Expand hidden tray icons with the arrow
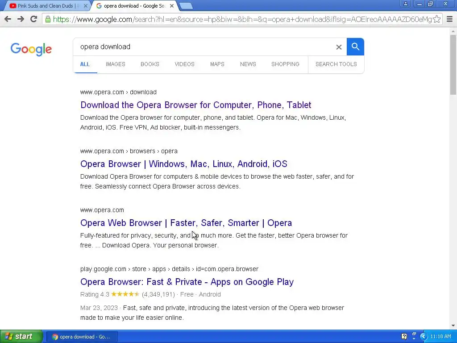 click(x=424, y=337)
